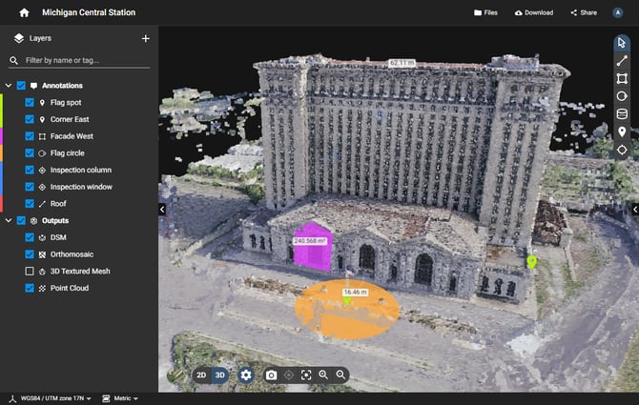Hide the Point Cloud layer
The height and width of the screenshot is (405, 639).
(x=30, y=288)
